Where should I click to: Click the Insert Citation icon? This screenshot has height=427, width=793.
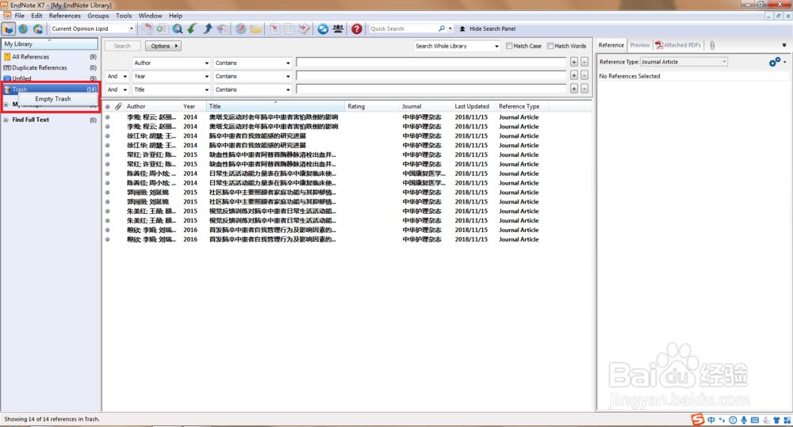coord(274,29)
